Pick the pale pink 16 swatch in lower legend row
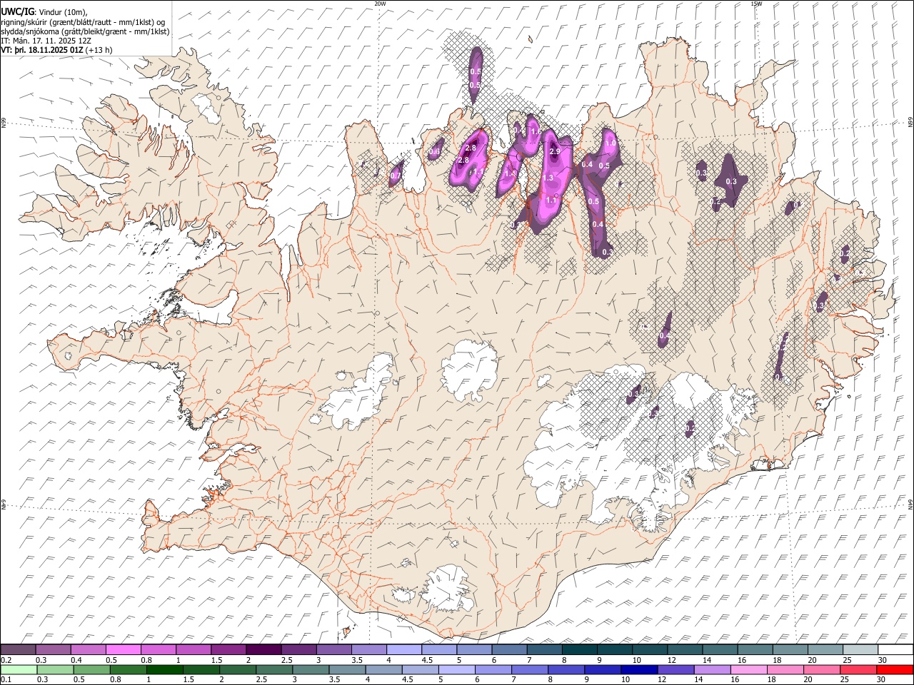The image size is (914, 685). [748, 669]
